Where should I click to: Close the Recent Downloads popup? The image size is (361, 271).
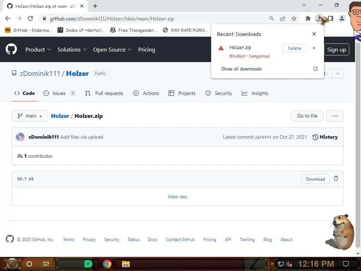(x=314, y=34)
